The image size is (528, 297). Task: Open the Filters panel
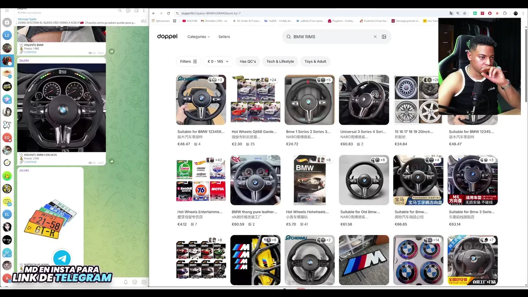point(189,61)
